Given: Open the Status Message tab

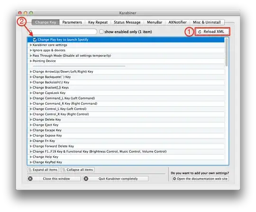Looking at the screenshot, I should point(127,22).
